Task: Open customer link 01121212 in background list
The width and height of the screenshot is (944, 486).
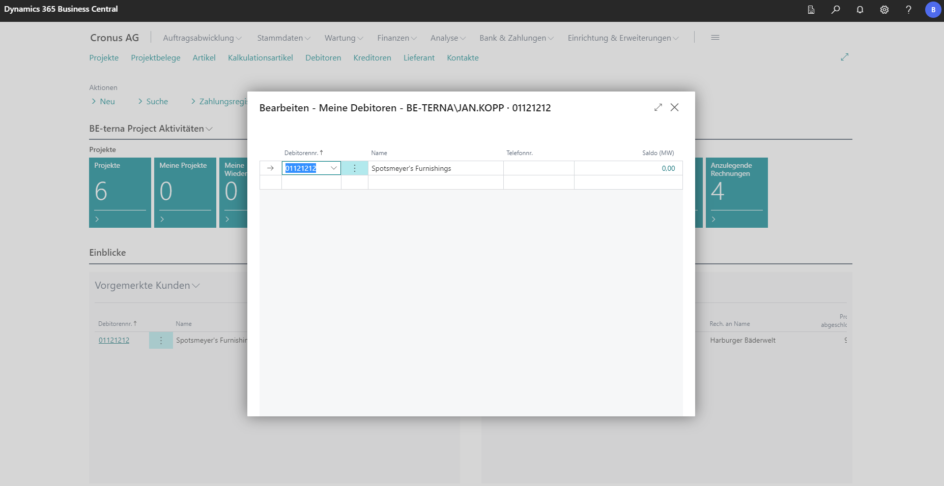Action: pyautogui.click(x=114, y=341)
